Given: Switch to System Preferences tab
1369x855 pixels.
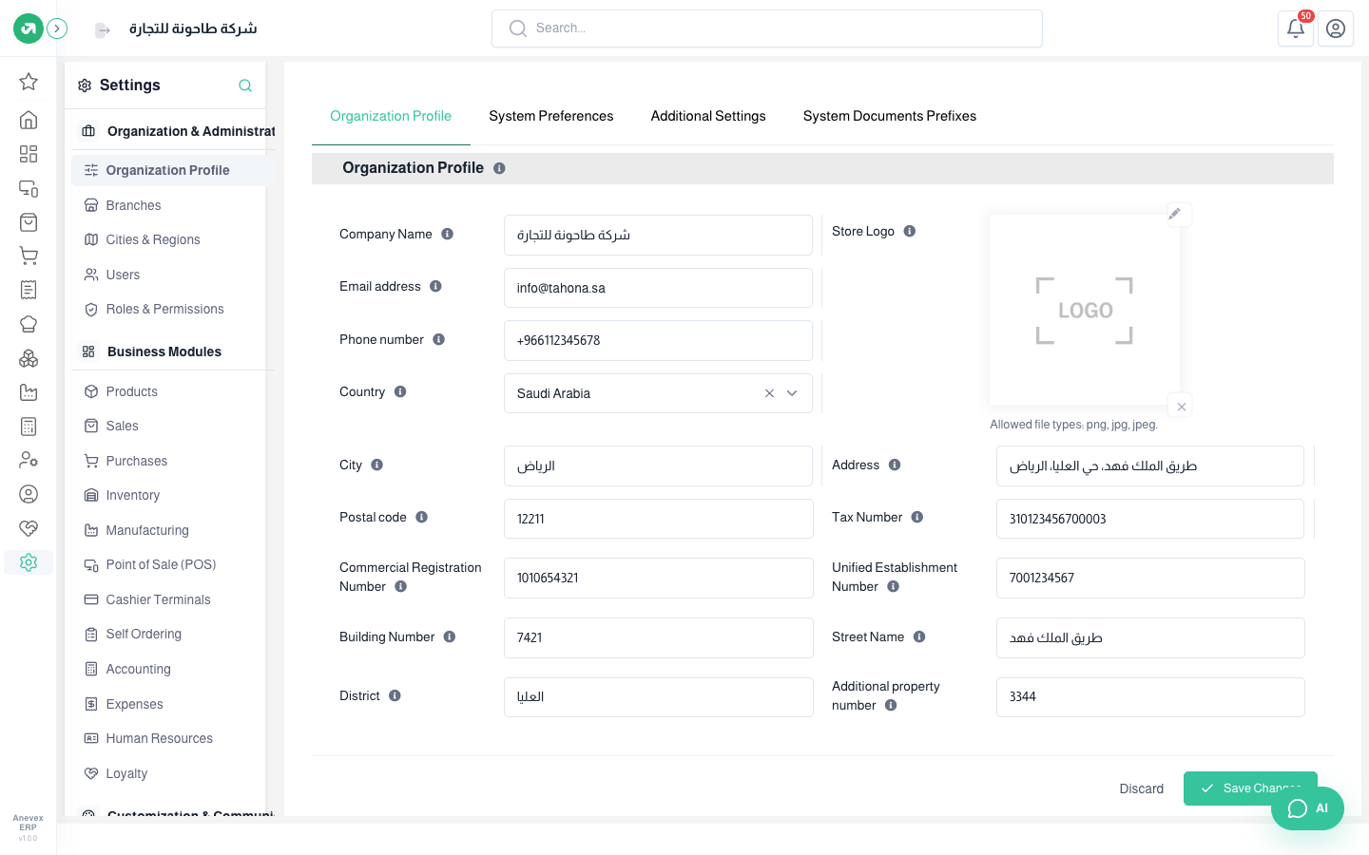Looking at the screenshot, I should [x=551, y=116].
